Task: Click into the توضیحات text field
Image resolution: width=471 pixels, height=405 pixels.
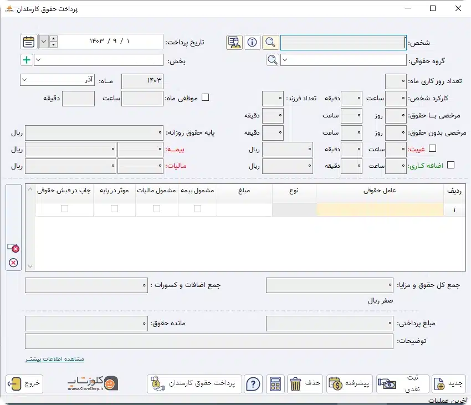Action: (x=209, y=341)
